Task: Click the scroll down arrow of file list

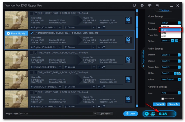Action: coord(137,106)
